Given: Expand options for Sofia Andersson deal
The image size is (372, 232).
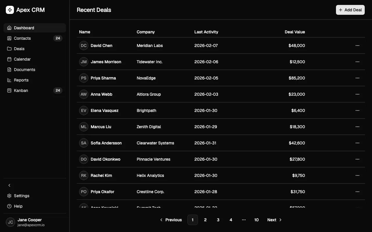Looking at the screenshot, I should (x=357, y=143).
